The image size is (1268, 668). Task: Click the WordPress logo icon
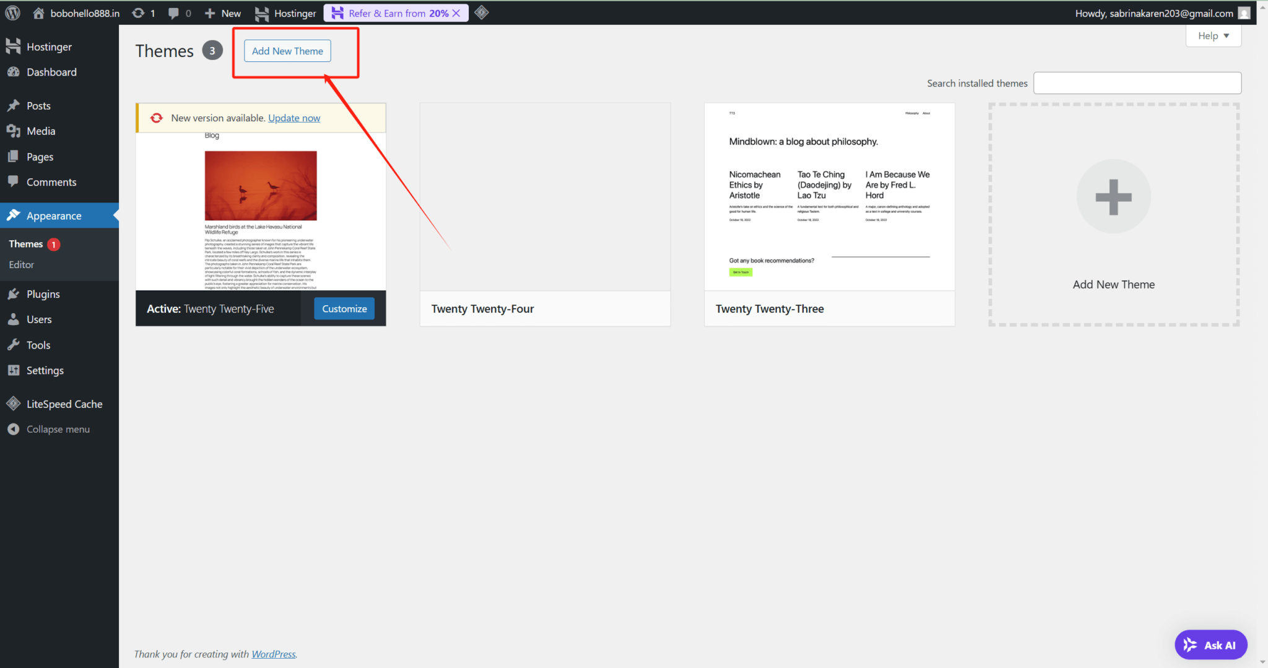click(x=13, y=13)
